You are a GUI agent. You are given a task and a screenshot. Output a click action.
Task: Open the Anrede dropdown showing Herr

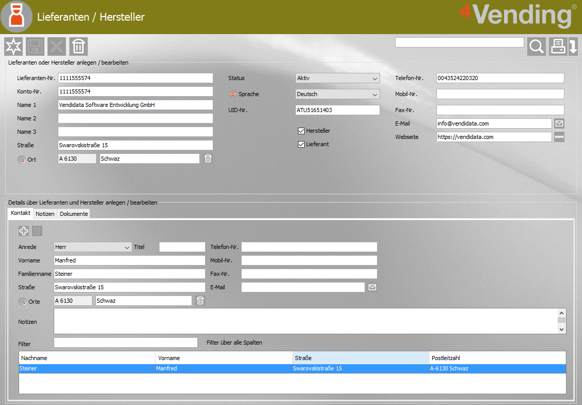[93, 247]
